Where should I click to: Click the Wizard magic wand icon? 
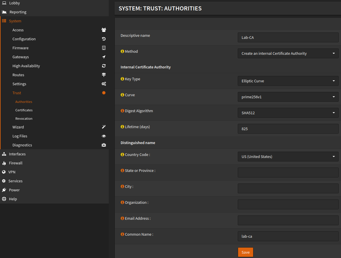[x=104, y=127]
